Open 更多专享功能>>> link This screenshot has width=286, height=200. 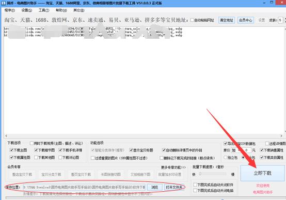click(173, 167)
